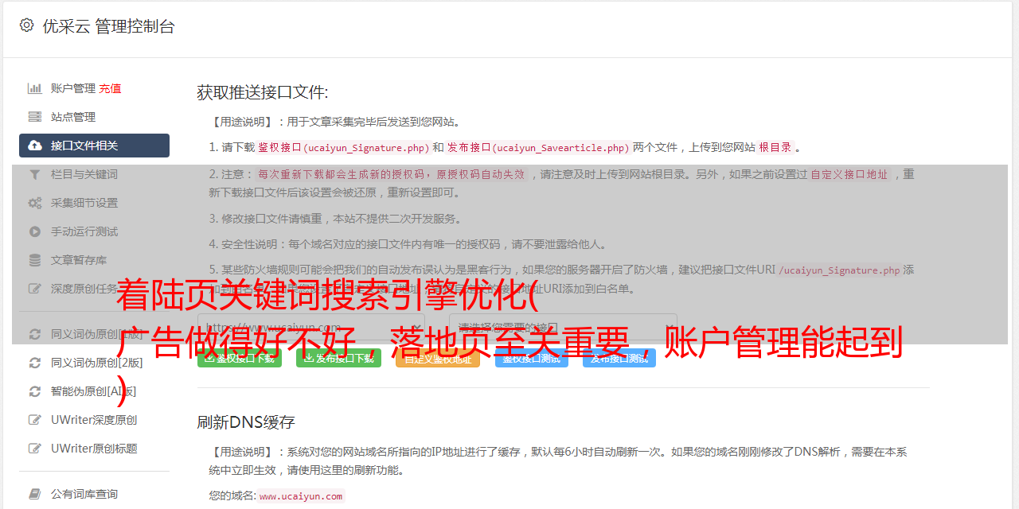
Task: Click the database icon for 文章暂存库
Action: click(35, 260)
